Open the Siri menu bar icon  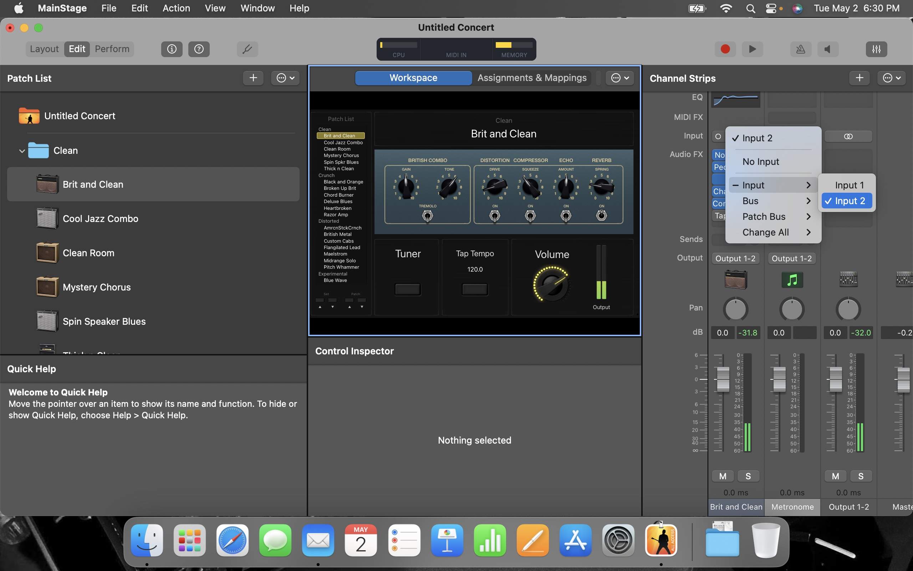click(x=797, y=8)
